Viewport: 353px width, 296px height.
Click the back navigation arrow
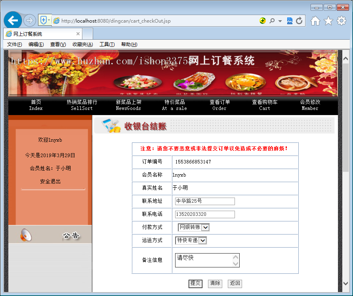pyautogui.click(x=13, y=20)
